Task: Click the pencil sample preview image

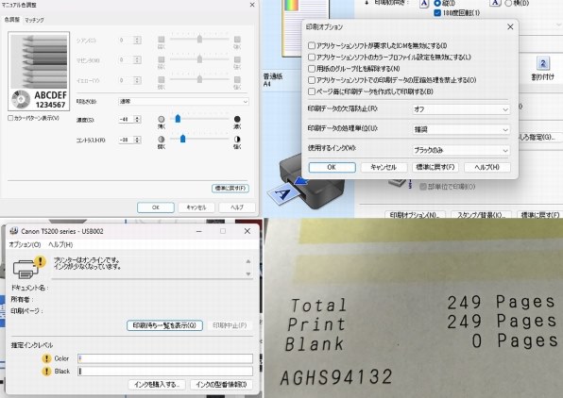Action: point(39,71)
